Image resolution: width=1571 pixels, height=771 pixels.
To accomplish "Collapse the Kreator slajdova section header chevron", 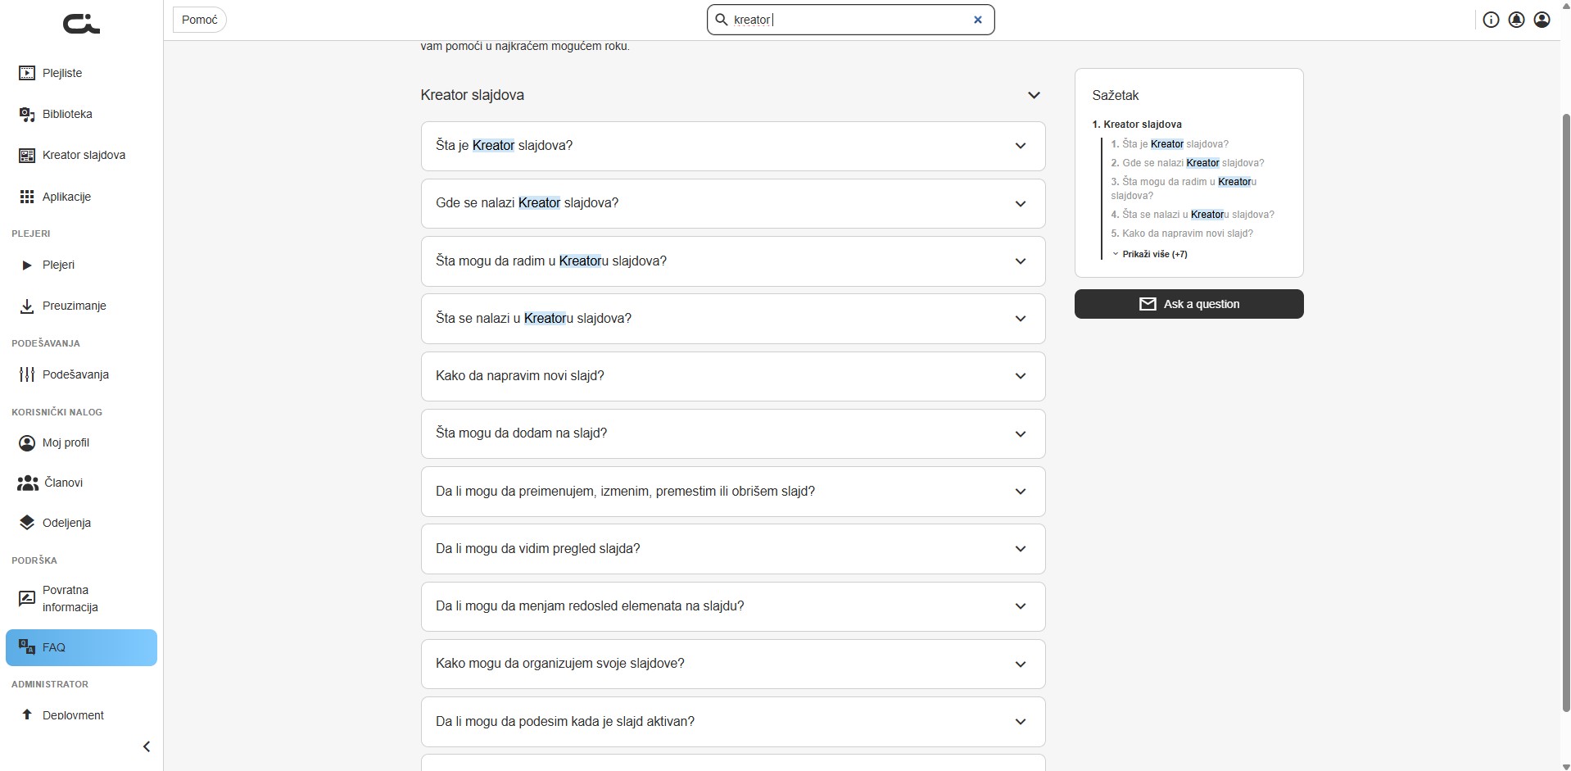I will coord(1034,95).
